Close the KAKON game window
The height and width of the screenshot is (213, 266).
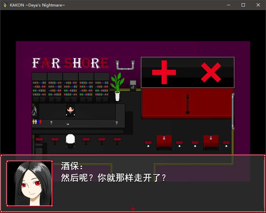[x=258, y=5]
